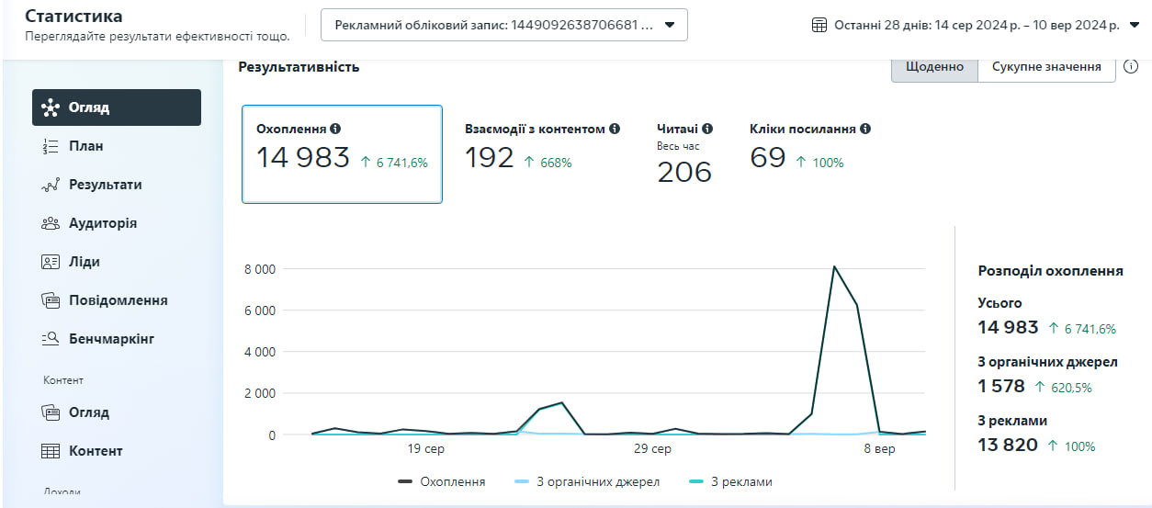Screen dimensions: 1152x508
Task: Click the План checklist icon
Action: pos(51,146)
